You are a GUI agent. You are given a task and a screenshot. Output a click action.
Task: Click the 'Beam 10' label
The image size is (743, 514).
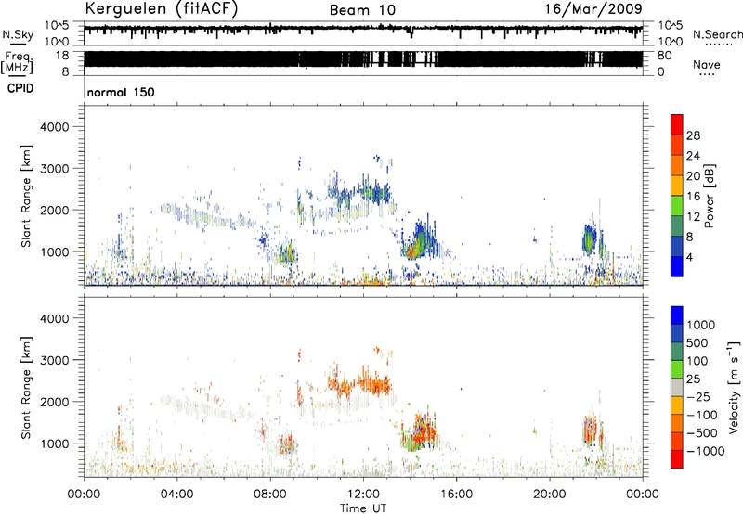tap(362, 10)
